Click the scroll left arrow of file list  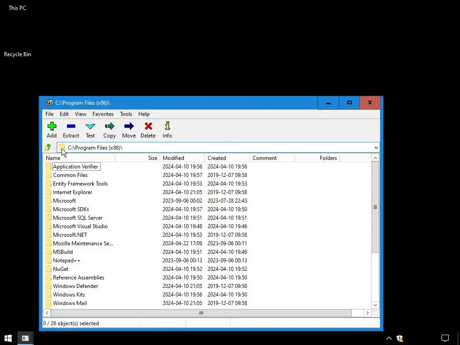coord(47,313)
